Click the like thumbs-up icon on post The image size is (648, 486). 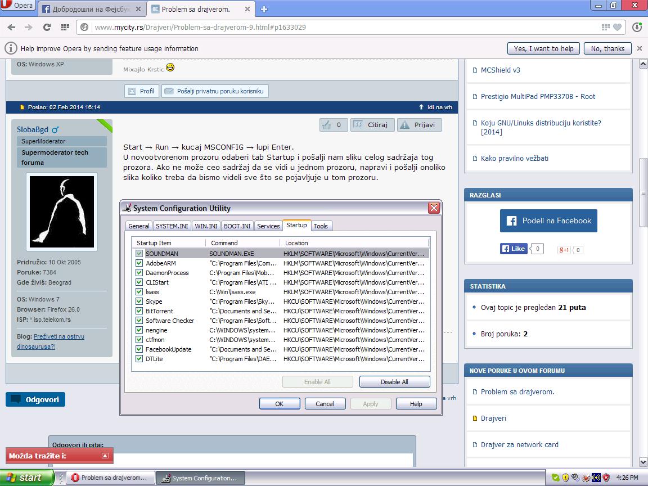[x=326, y=125]
